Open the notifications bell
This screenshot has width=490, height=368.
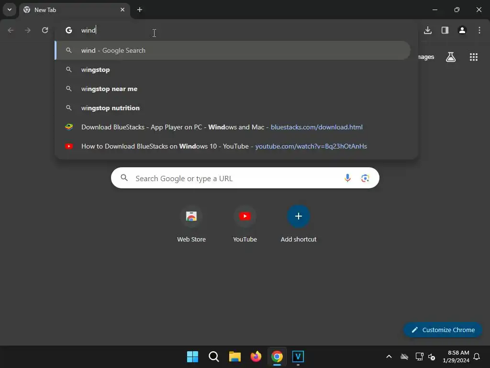click(477, 356)
